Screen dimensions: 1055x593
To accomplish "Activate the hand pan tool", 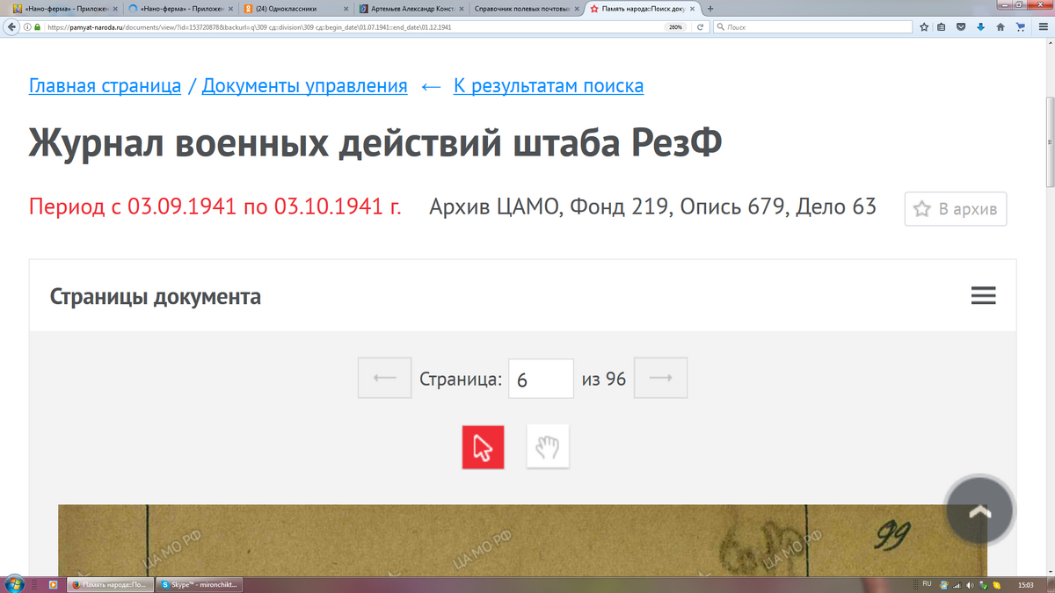I will click(548, 447).
